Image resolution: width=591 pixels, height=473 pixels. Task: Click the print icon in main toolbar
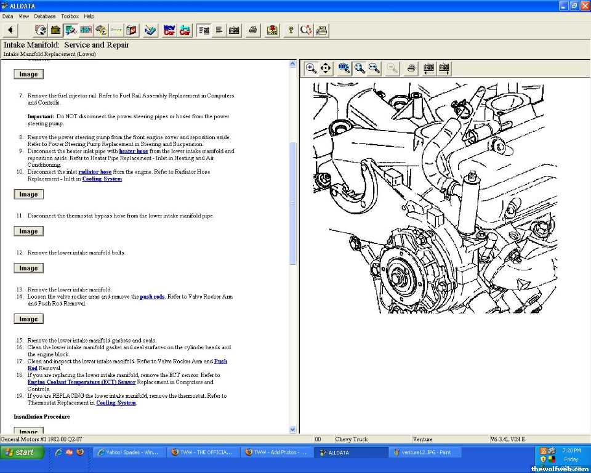[x=252, y=30]
